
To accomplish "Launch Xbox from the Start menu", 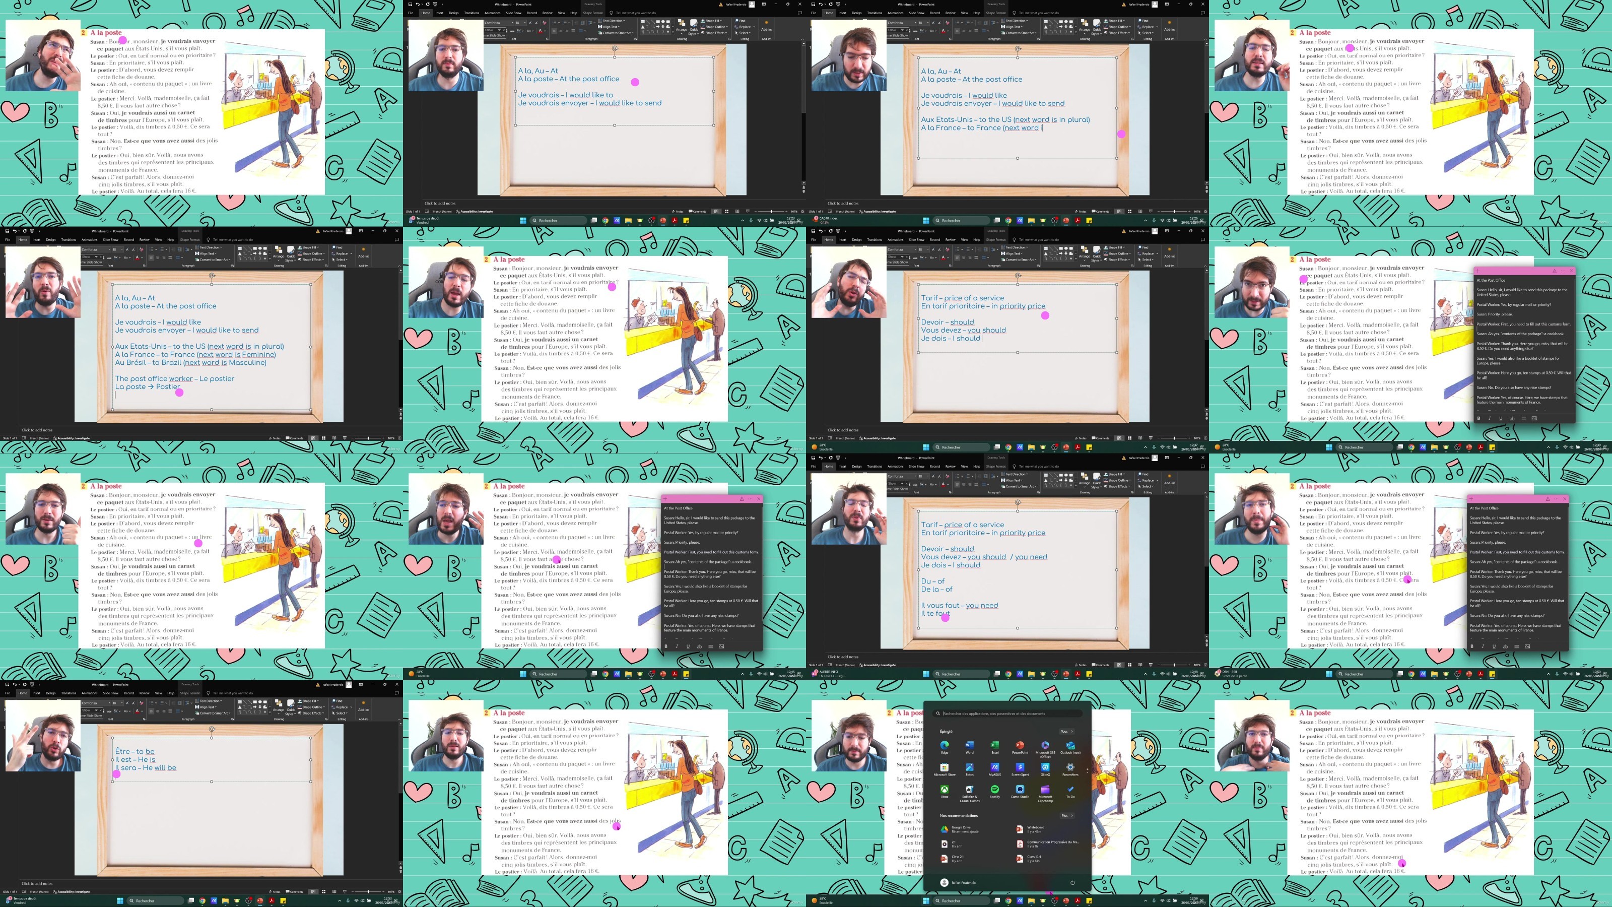I will point(945,792).
